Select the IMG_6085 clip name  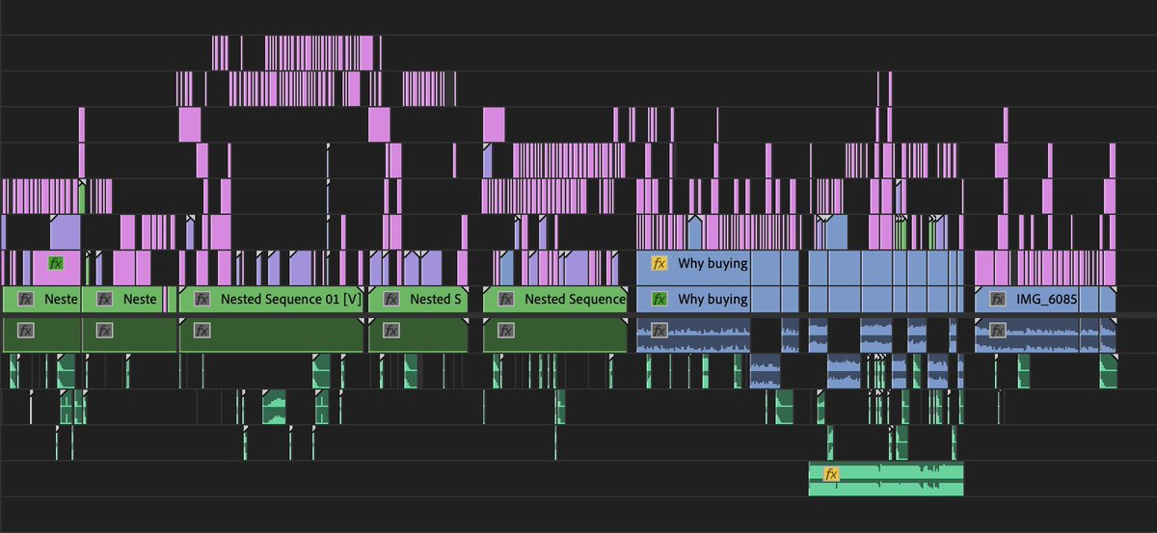(1047, 299)
